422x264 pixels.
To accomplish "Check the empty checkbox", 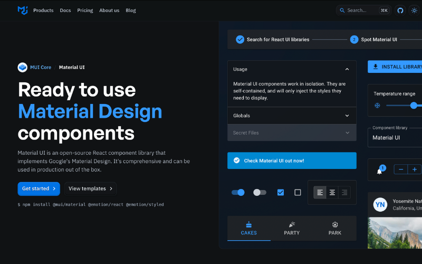I will (x=298, y=192).
